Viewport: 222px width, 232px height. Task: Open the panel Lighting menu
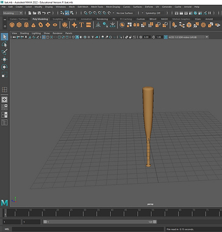click(x=36, y=33)
